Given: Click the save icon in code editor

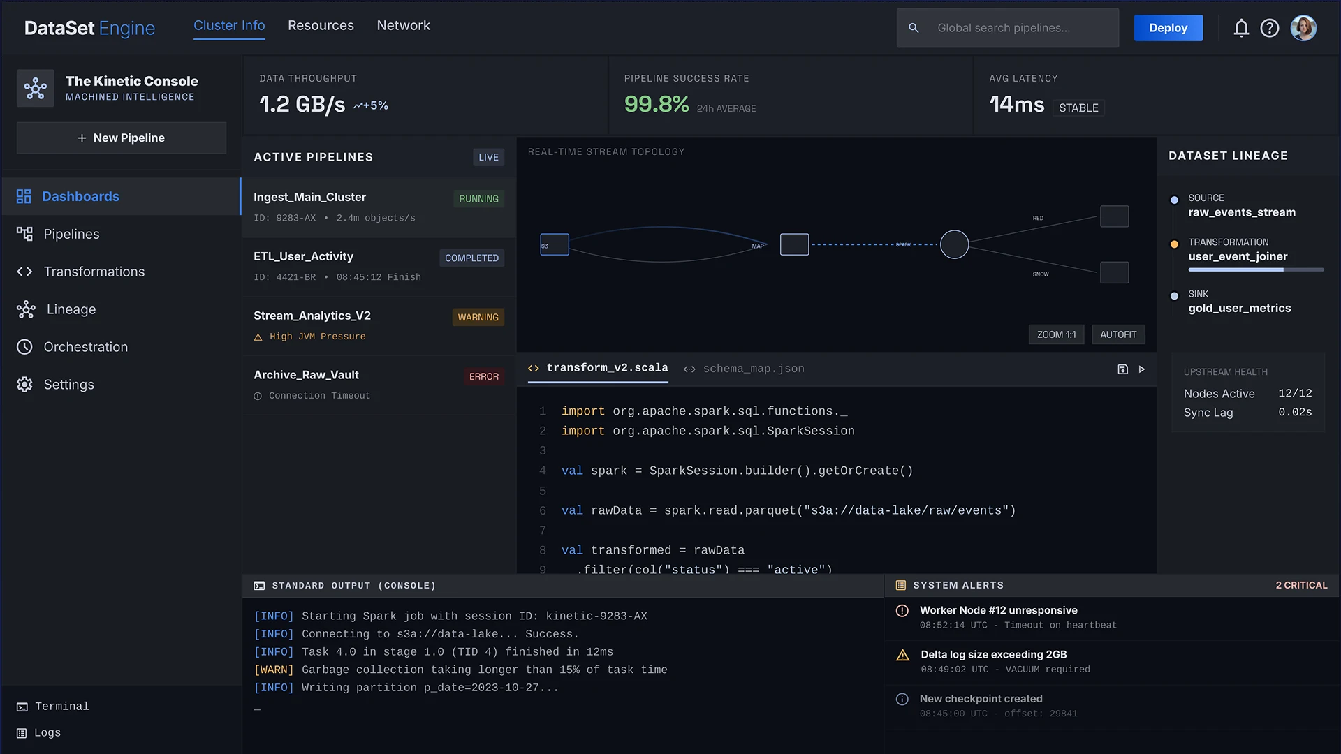Looking at the screenshot, I should pyautogui.click(x=1122, y=369).
